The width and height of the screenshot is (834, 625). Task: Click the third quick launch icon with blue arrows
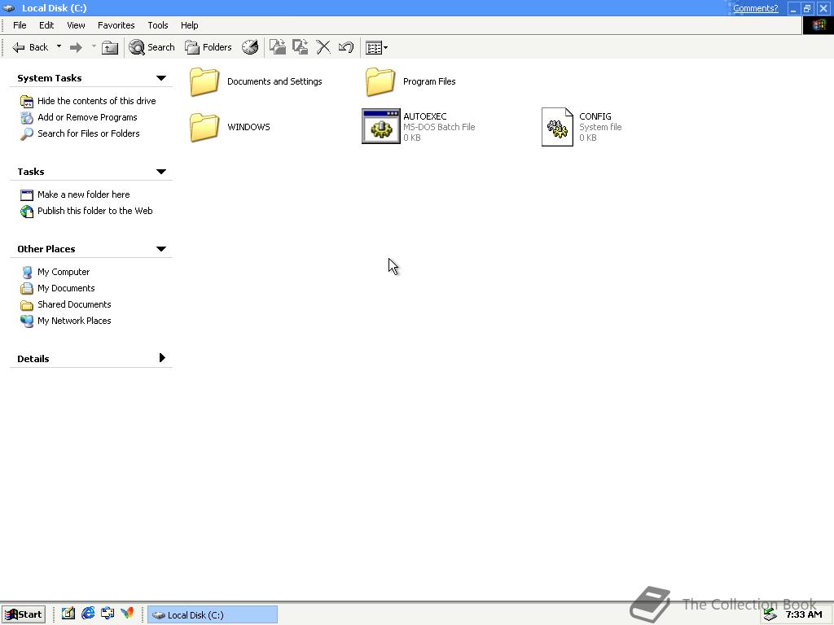pos(108,614)
